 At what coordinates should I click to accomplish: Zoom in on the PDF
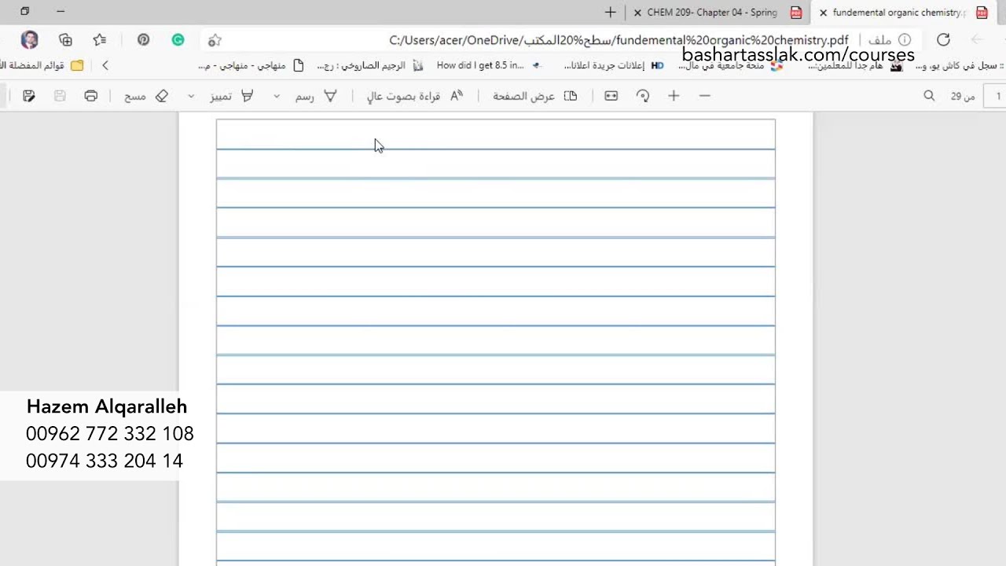tap(674, 96)
